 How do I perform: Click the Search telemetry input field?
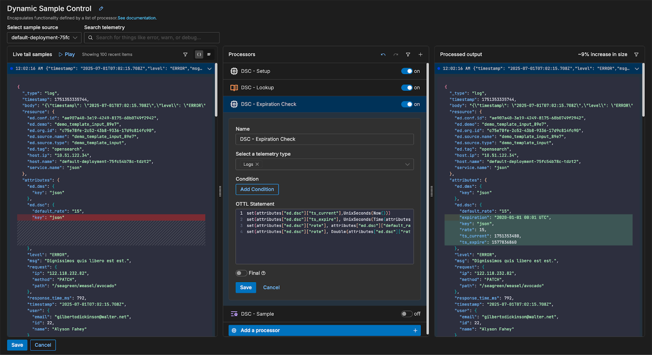[x=155, y=37]
